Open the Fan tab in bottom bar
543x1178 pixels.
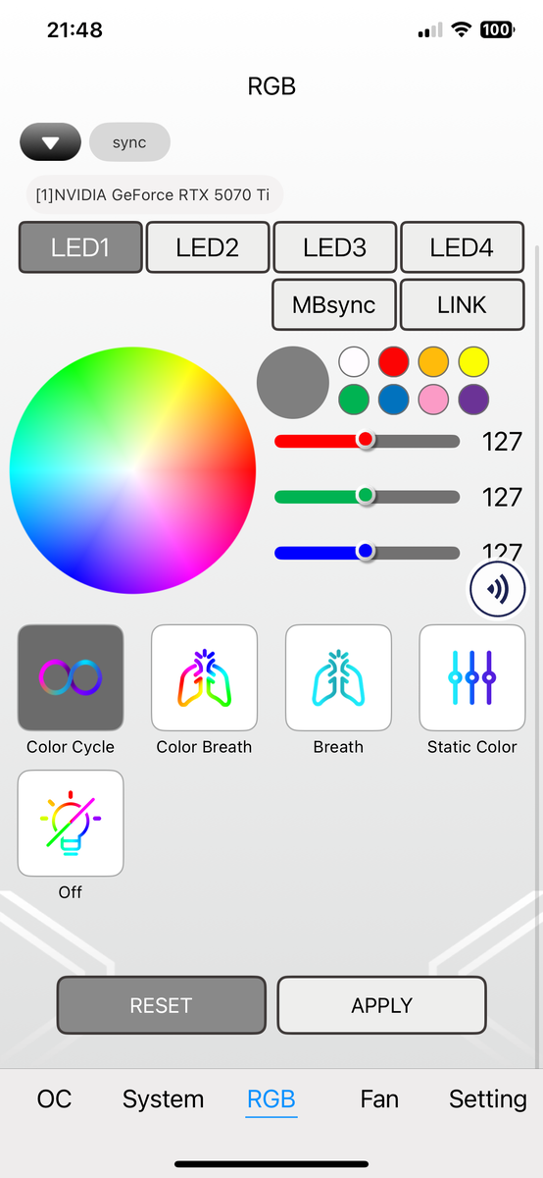pos(379,1098)
